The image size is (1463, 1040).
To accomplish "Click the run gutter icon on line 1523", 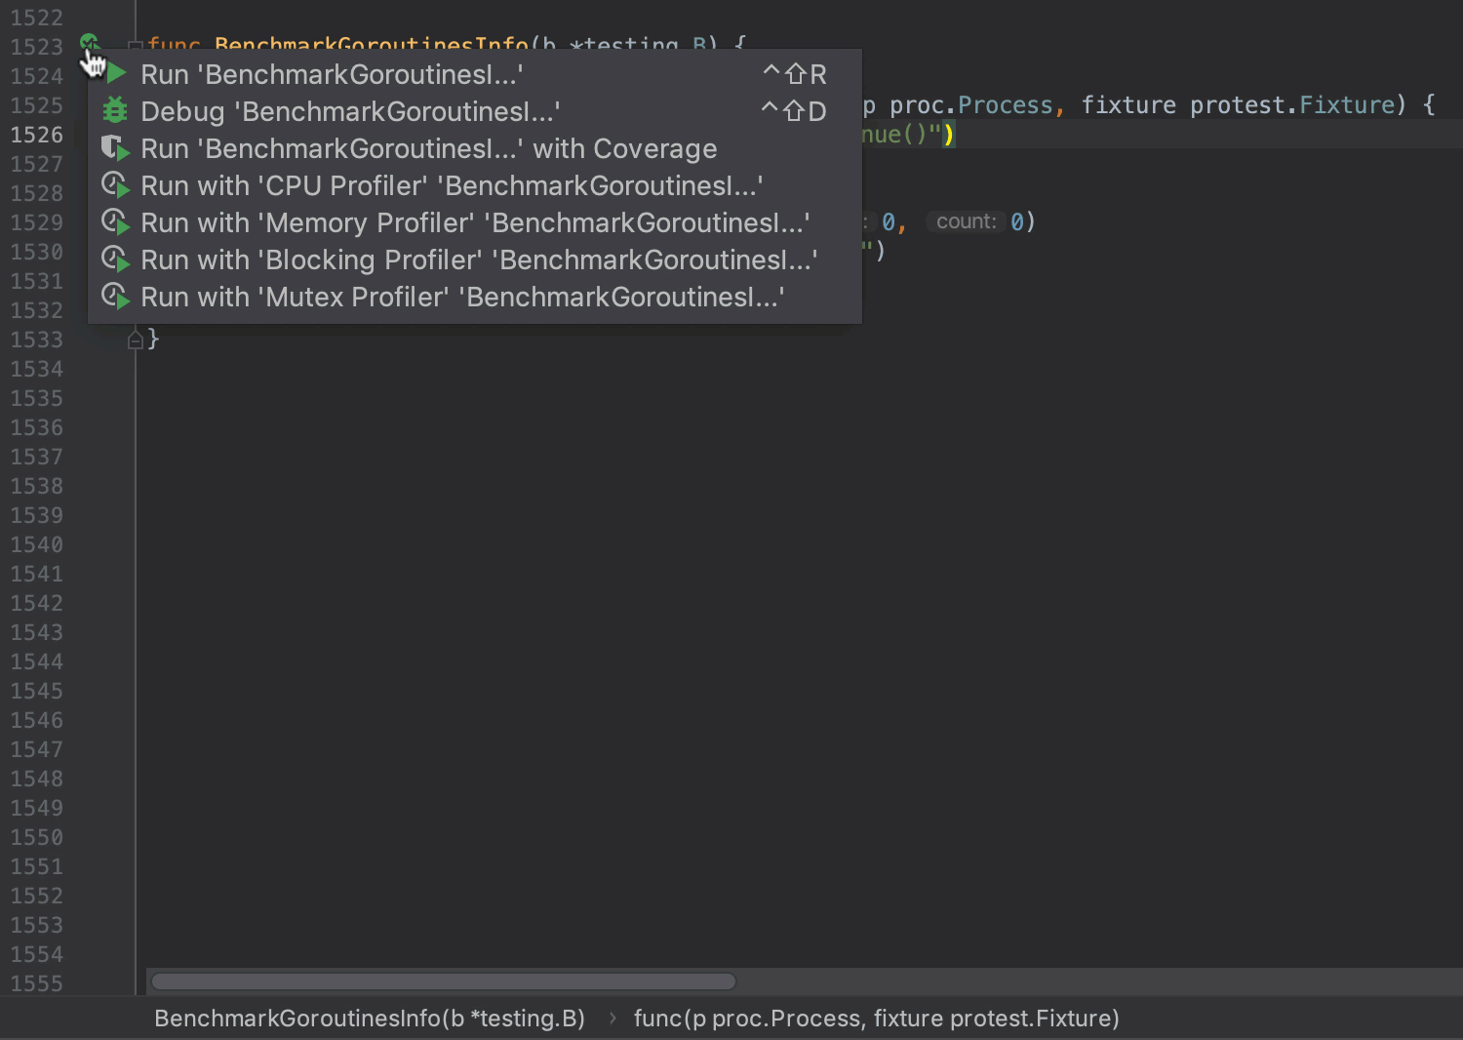I will (89, 43).
